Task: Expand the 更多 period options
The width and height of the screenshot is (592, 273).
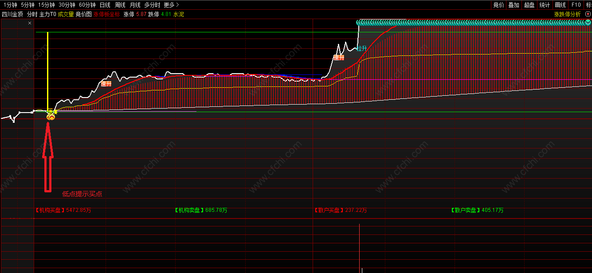Action: pos(171,5)
